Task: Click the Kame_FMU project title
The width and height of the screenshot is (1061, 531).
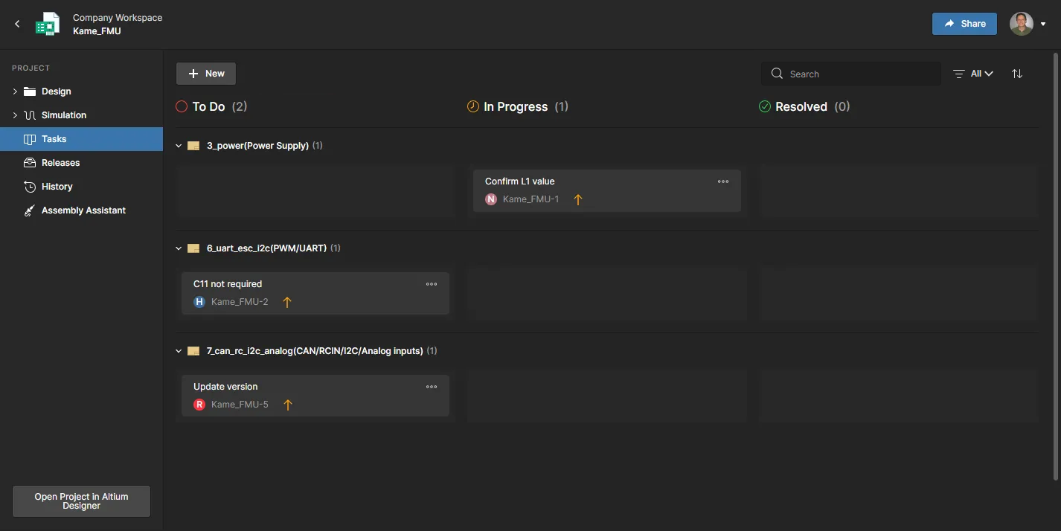Action: pos(97,31)
